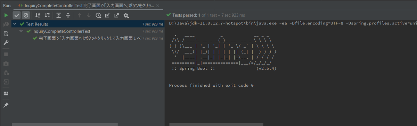
Task: Collapse the InquiryCompleteControllerTest node
Action: [x=22, y=31]
